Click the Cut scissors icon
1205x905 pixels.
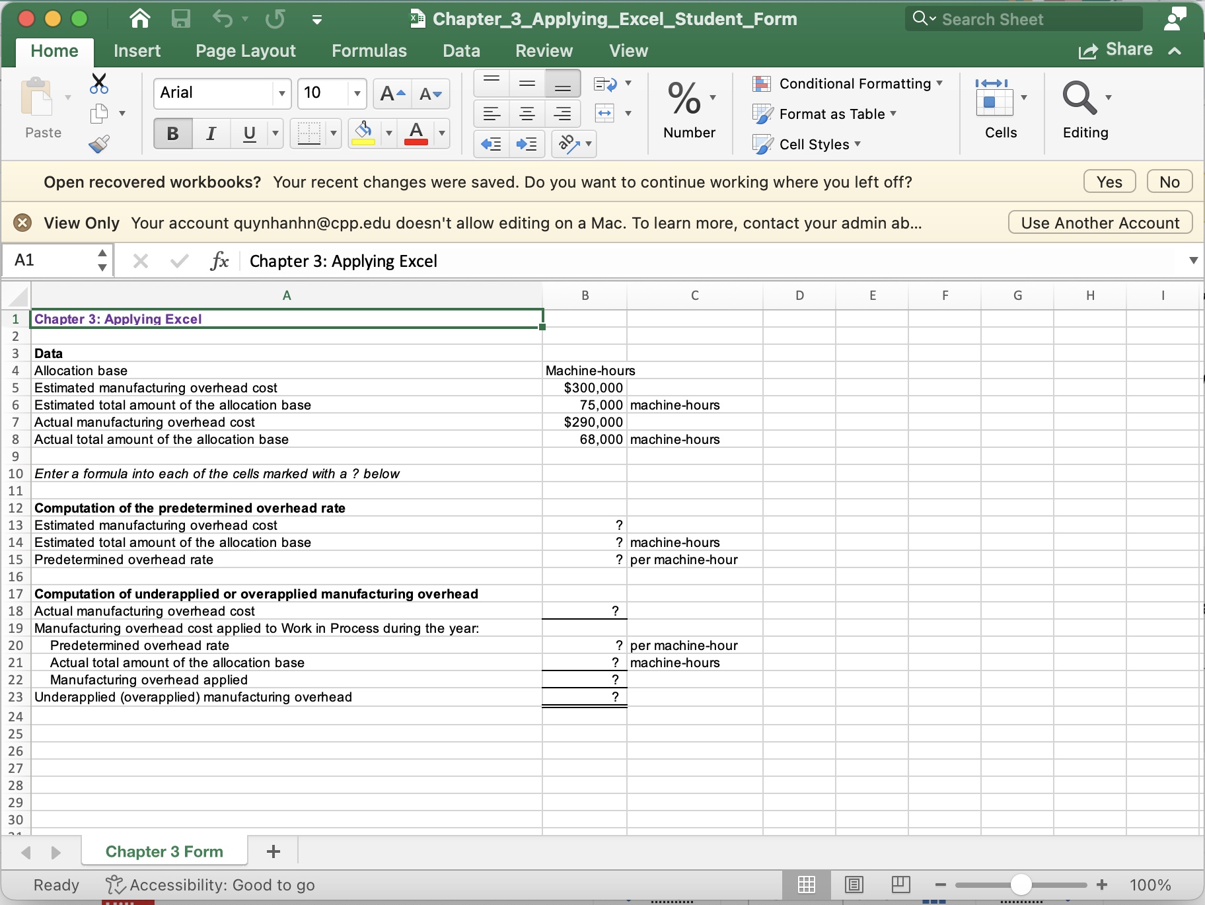tap(99, 84)
